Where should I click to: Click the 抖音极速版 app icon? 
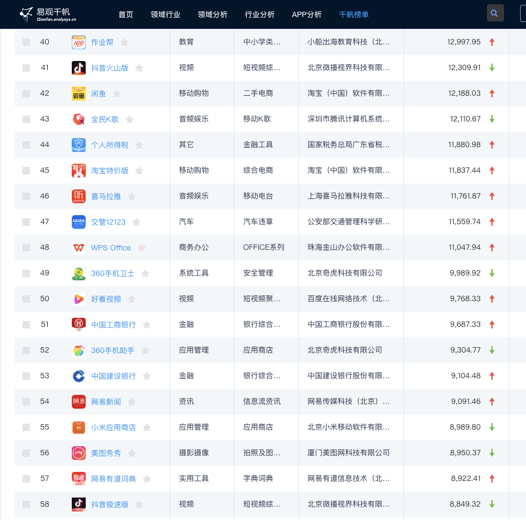(79, 504)
